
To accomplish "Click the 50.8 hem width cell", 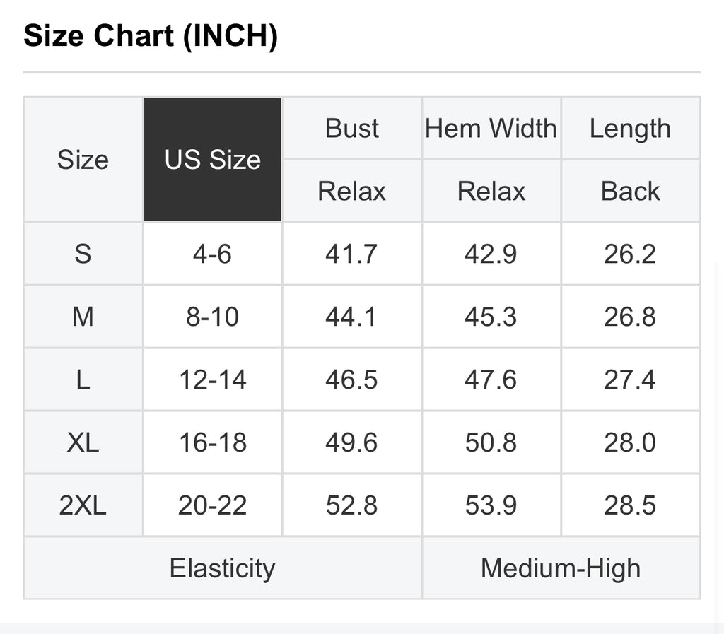I will (491, 442).
